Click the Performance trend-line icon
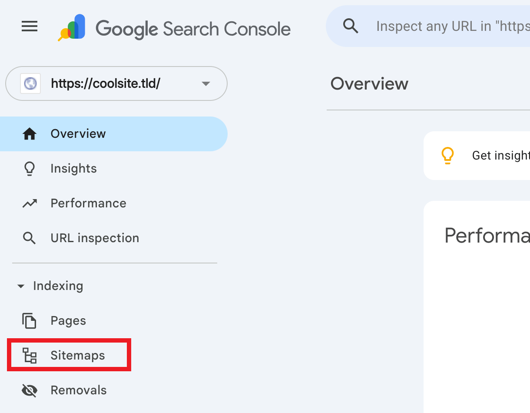Viewport: 530px width, 413px height. pyautogui.click(x=29, y=203)
